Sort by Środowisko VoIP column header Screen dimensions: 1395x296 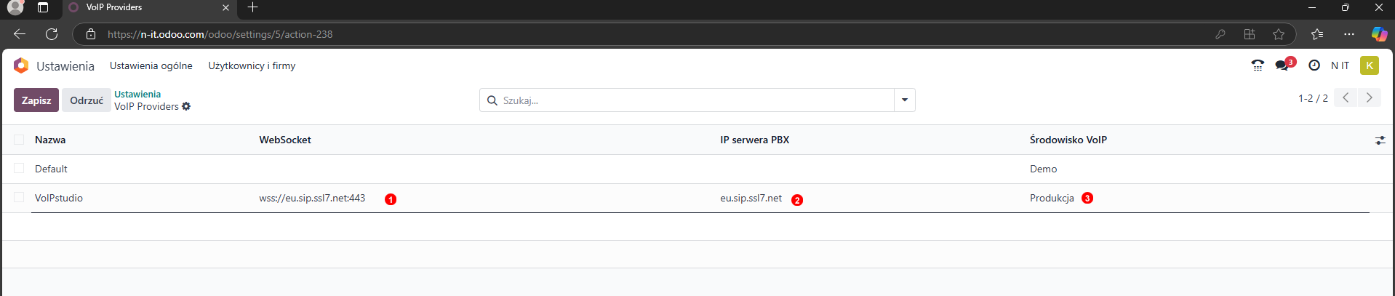[1068, 140]
